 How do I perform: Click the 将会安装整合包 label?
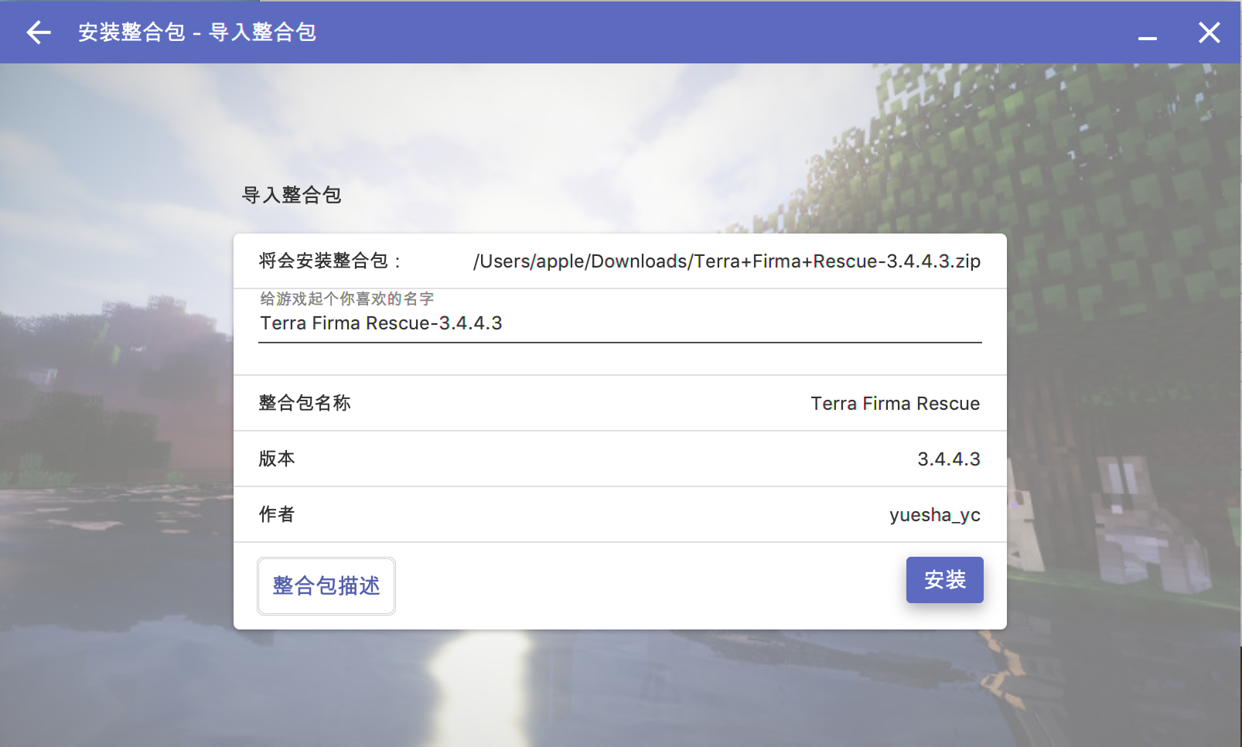point(330,261)
